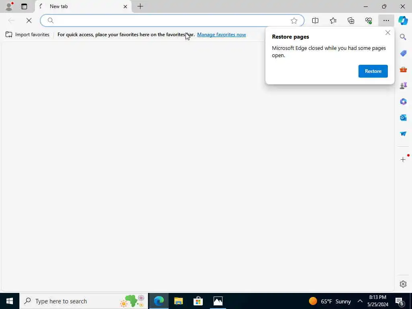Open Manage favorites now link
The height and width of the screenshot is (309, 412).
point(222,35)
